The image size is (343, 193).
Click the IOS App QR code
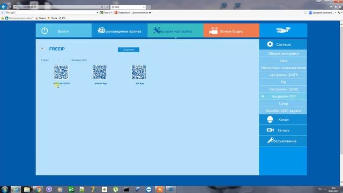click(x=139, y=72)
